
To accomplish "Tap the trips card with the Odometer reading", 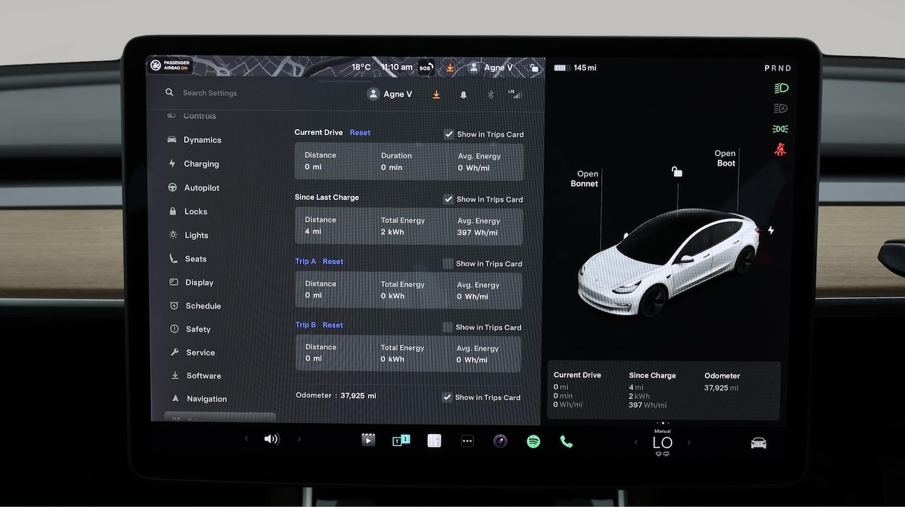I will click(x=664, y=390).
